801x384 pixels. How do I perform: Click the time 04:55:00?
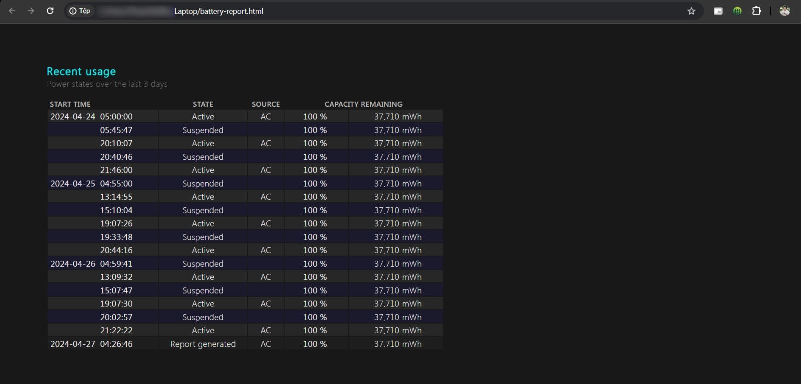click(x=116, y=183)
